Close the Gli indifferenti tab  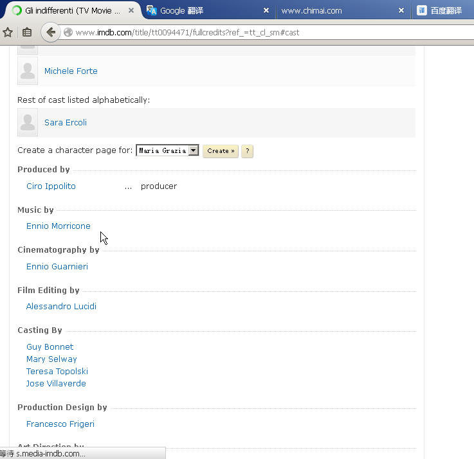[131, 10]
